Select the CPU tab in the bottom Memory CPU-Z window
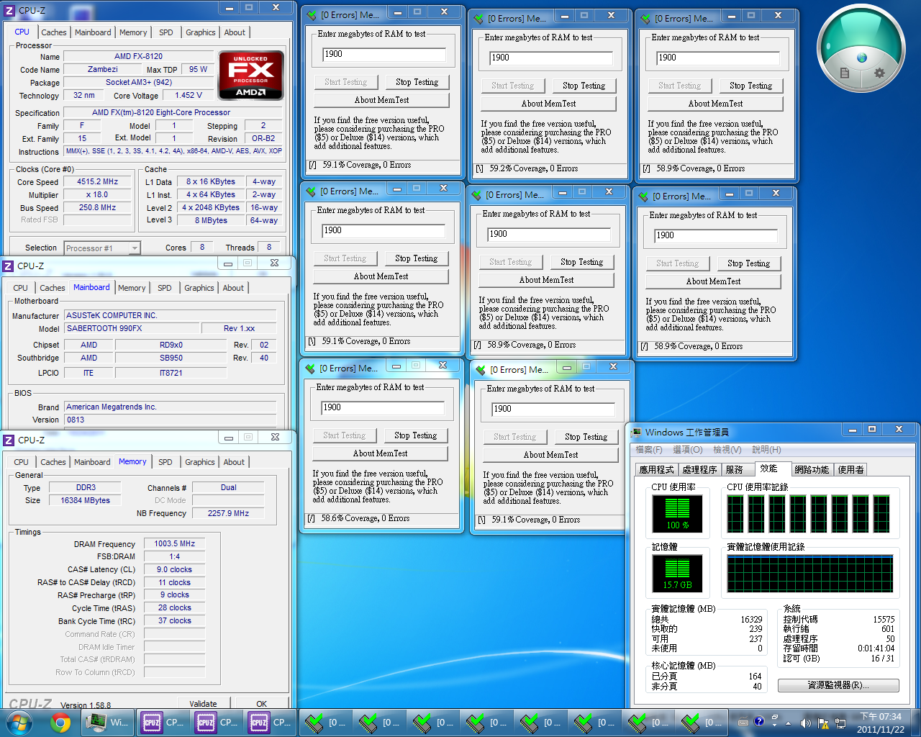Viewport: 921px width, 737px height. [22, 462]
